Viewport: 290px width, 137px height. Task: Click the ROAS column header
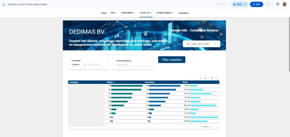pyautogui.click(x=185, y=82)
